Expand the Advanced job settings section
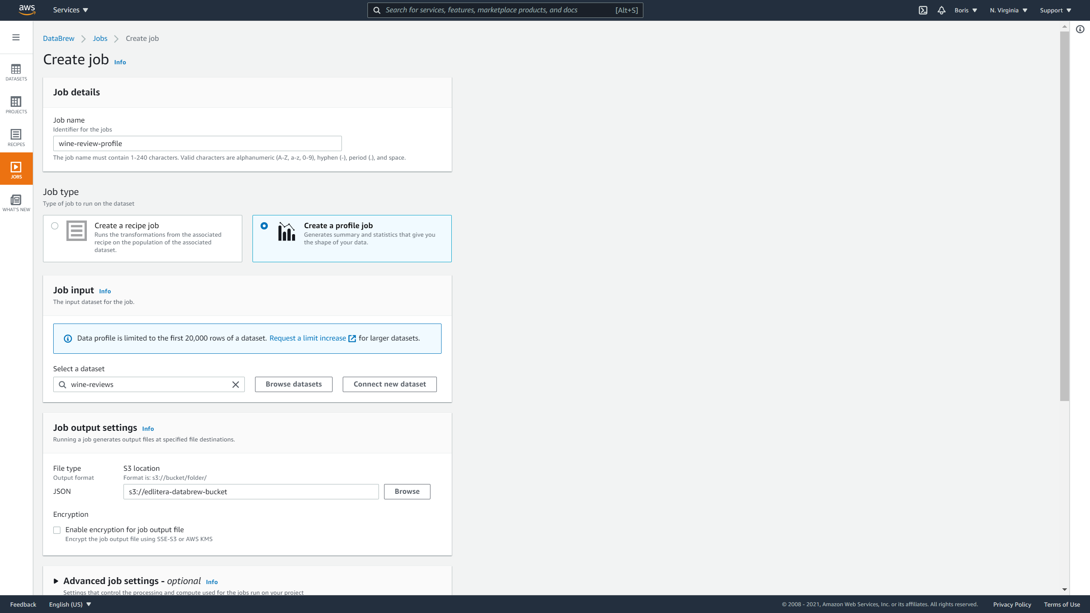Screen dimensions: 1090x613 click(56, 581)
